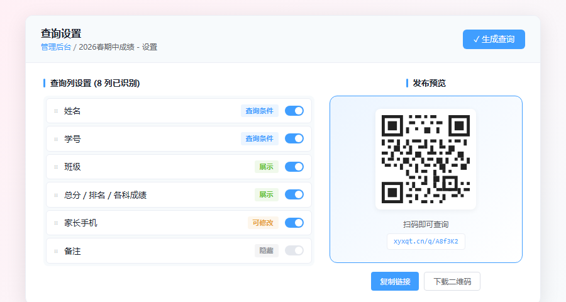The height and width of the screenshot is (302, 566).
Task: Click the 下载二维码 button
Action: [452, 281]
